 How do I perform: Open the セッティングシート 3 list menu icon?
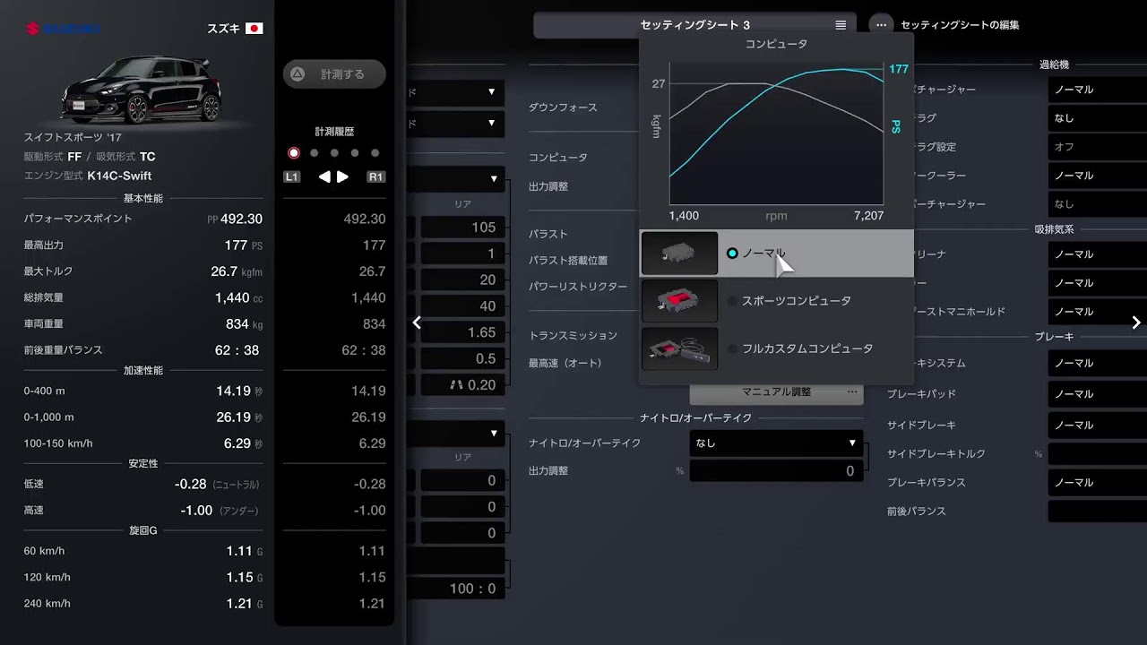[841, 25]
